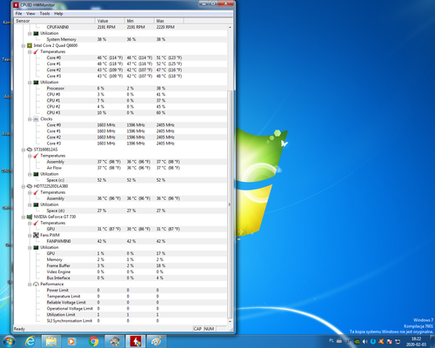The height and width of the screenshot is (348, 435).
Task: Click the scroll-down arrow of the sensor list
Action: coord(230,322)
